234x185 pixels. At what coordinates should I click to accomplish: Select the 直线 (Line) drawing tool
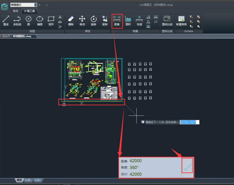click(x=6, y=21)
